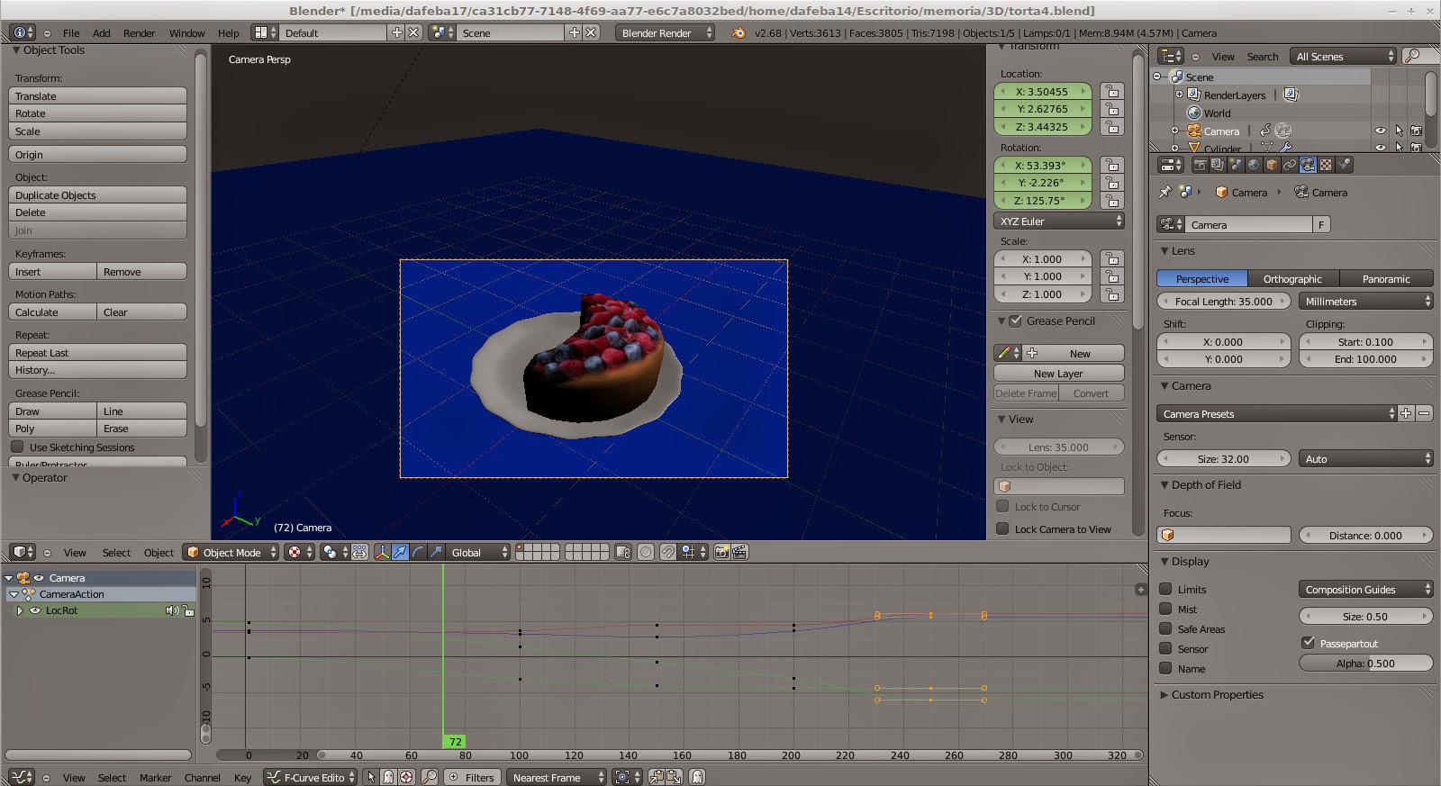
Task: Click the Duplicate Objects button
Action: pos(97,194)
